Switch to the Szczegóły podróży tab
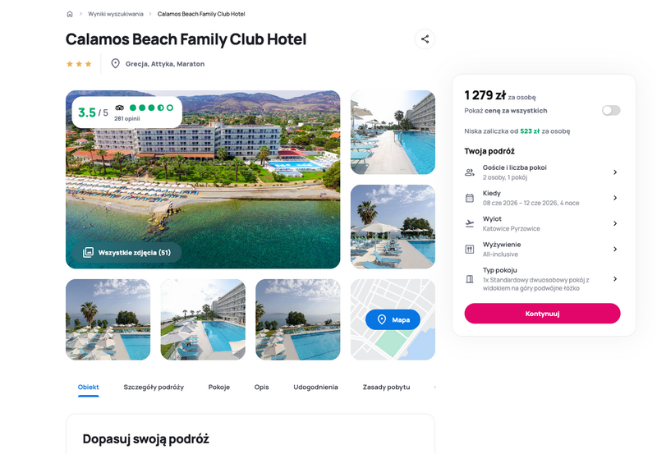The image size is (657, 454). 154,387
